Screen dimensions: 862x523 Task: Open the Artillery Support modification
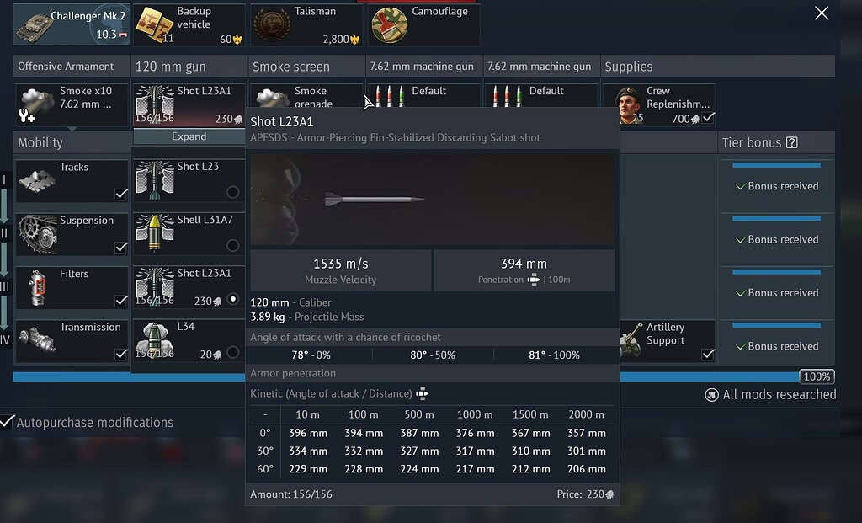click(x=667, y=340)
